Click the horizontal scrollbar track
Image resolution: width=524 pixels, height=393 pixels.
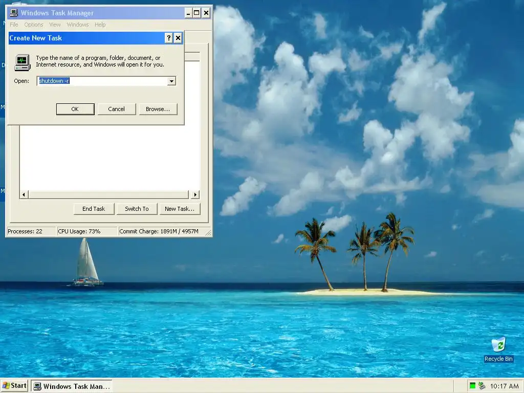(108, 194)
